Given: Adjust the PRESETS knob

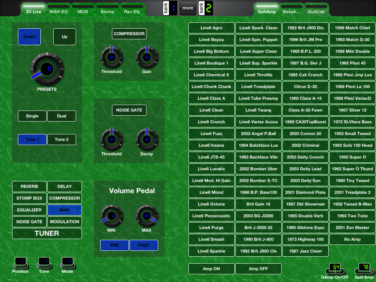Looking at the screenshot, I should tap(47, 69).
